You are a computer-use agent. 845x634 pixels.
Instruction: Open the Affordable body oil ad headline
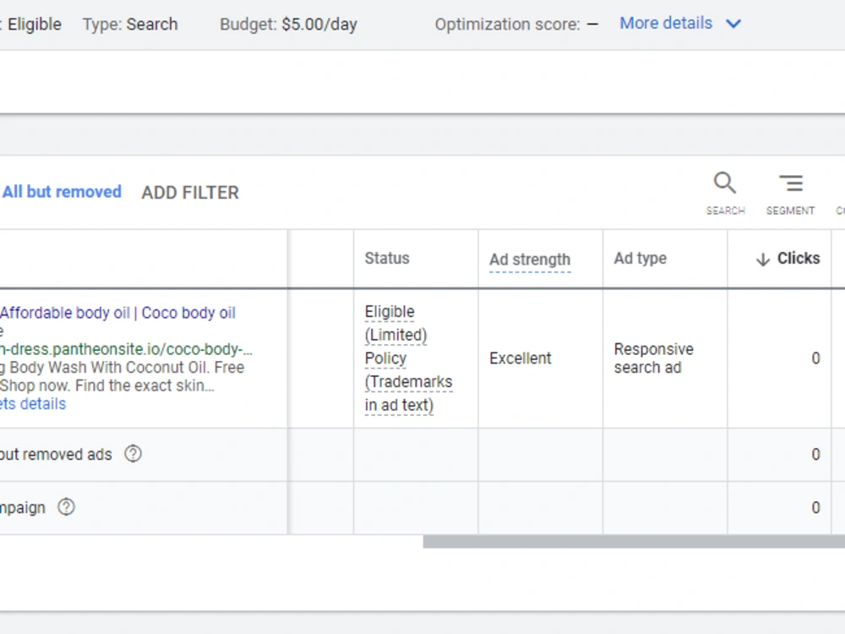tap(118, 313)
